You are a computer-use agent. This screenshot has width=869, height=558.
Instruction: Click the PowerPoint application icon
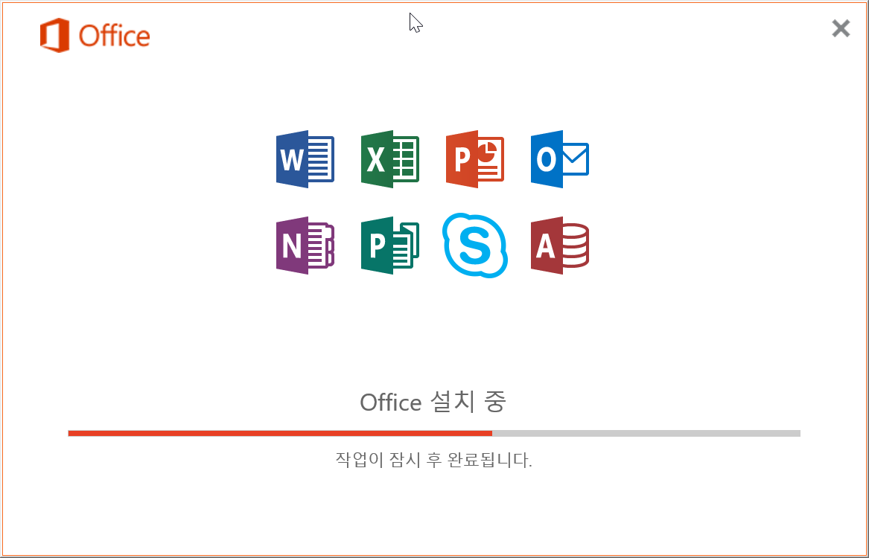pos(475,159)
